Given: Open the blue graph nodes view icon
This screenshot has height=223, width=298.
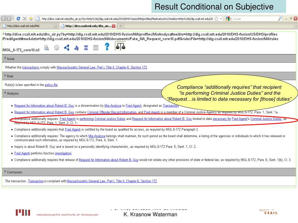Looking at the screenshot, I should (x=67, y=47).
